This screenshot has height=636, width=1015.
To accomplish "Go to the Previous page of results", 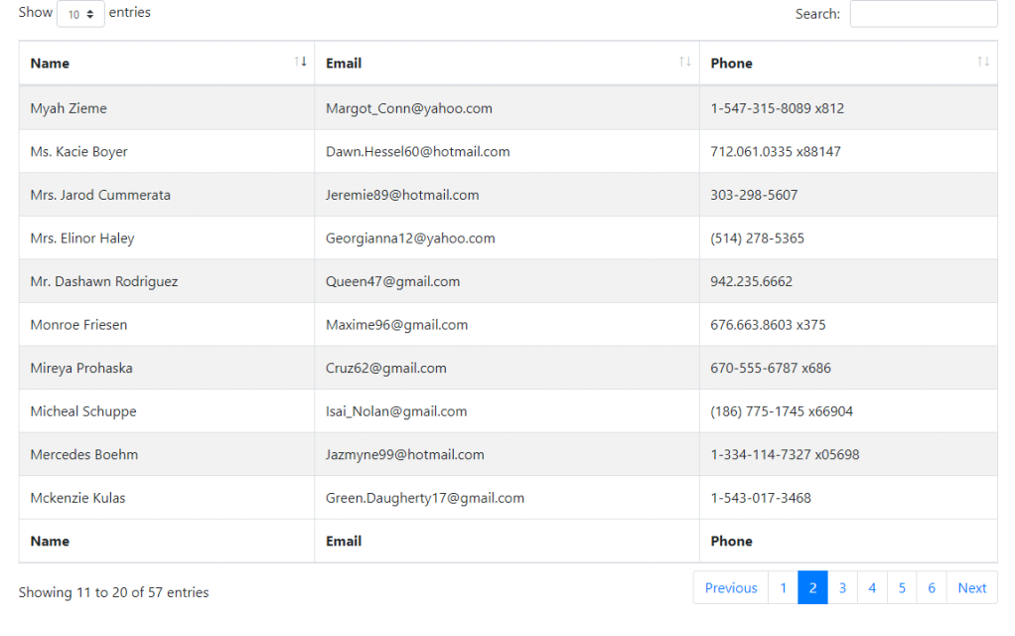I will (x=730, y=587).
